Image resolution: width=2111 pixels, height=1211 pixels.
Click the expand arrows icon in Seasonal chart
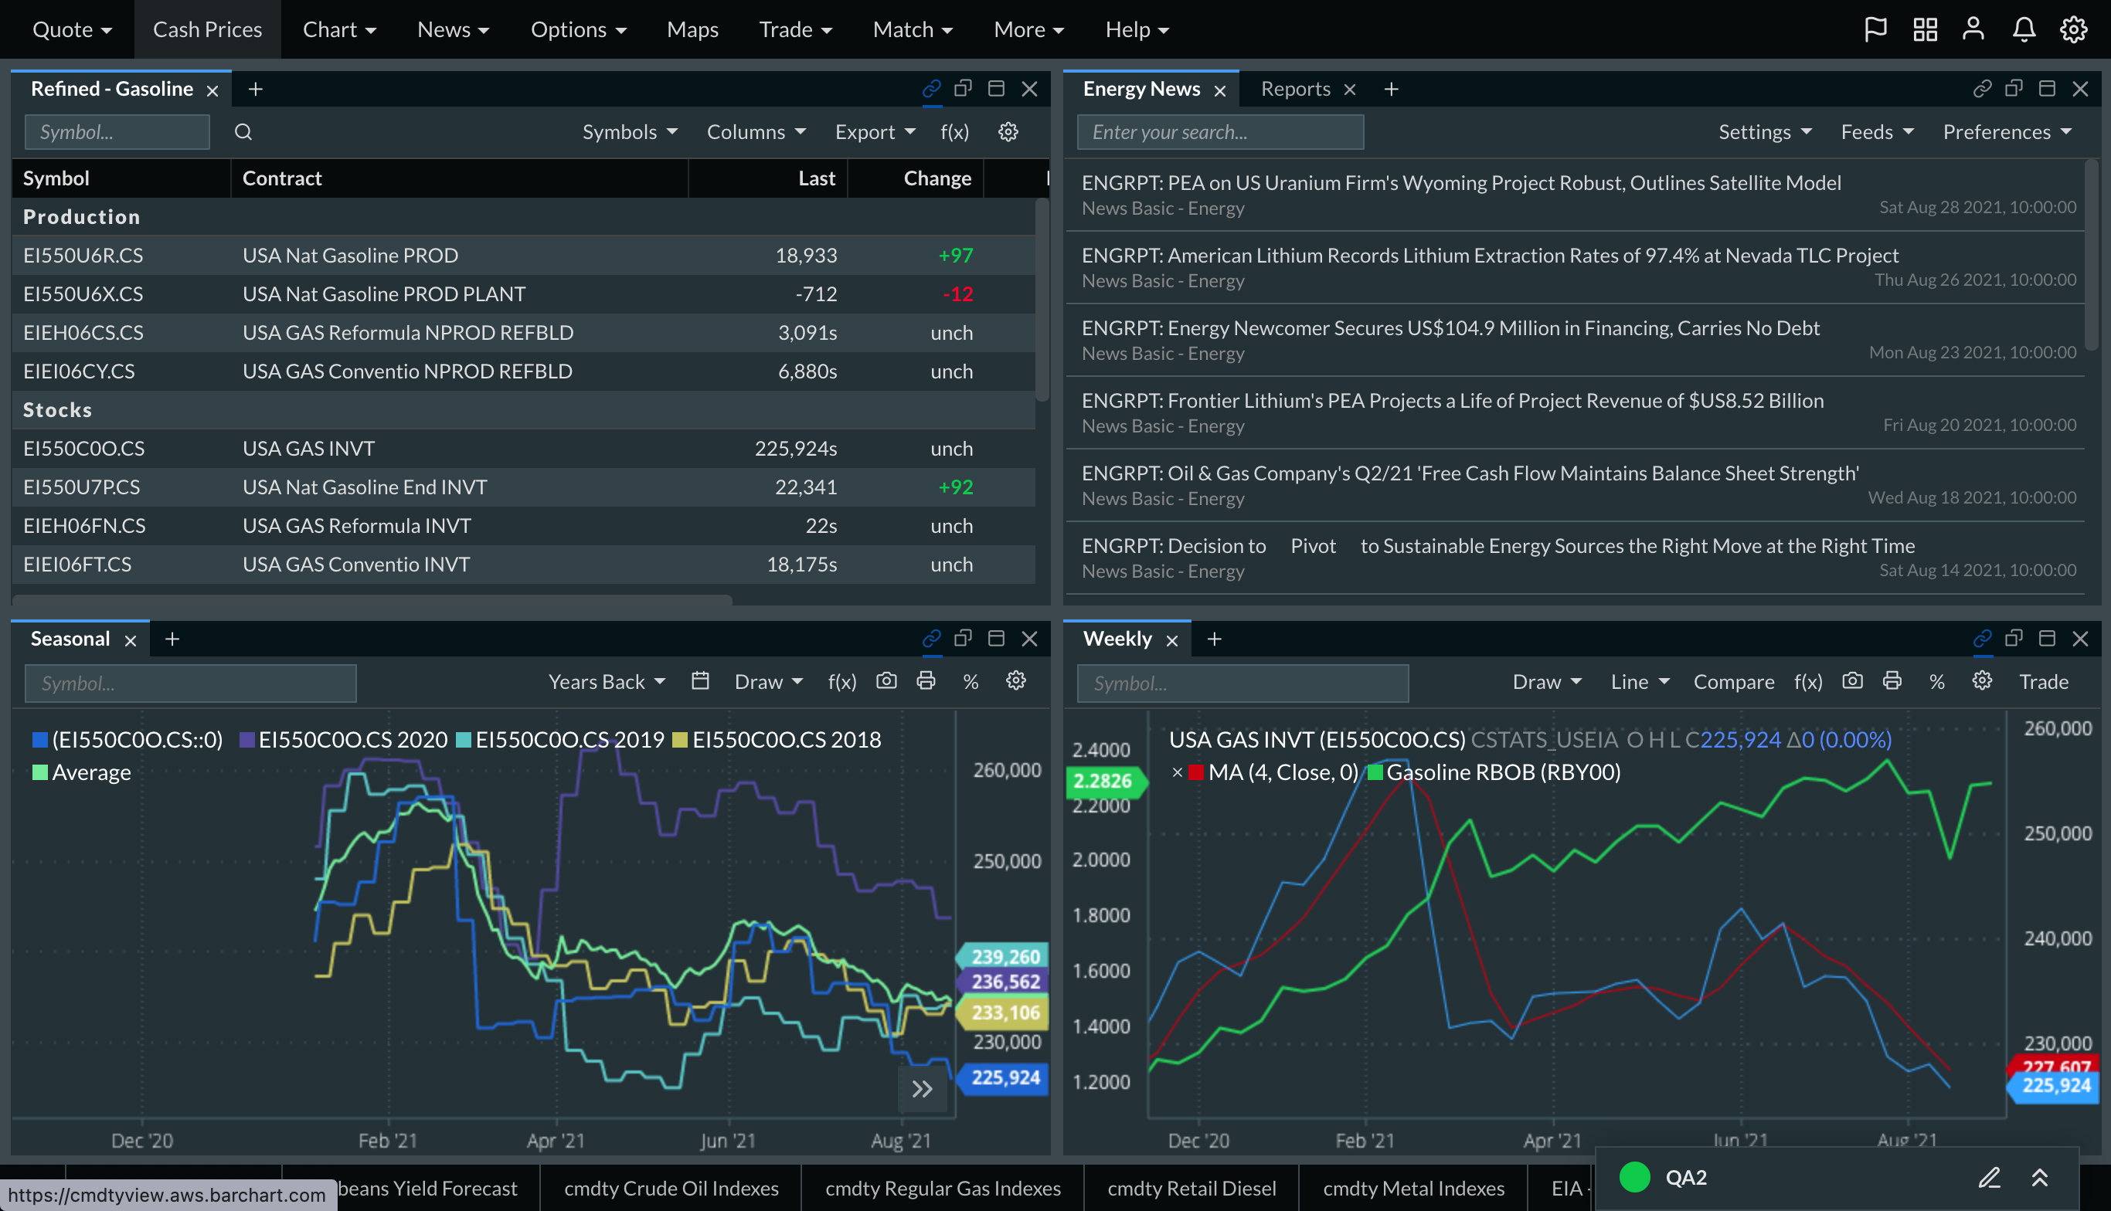tap(922, 1089)
